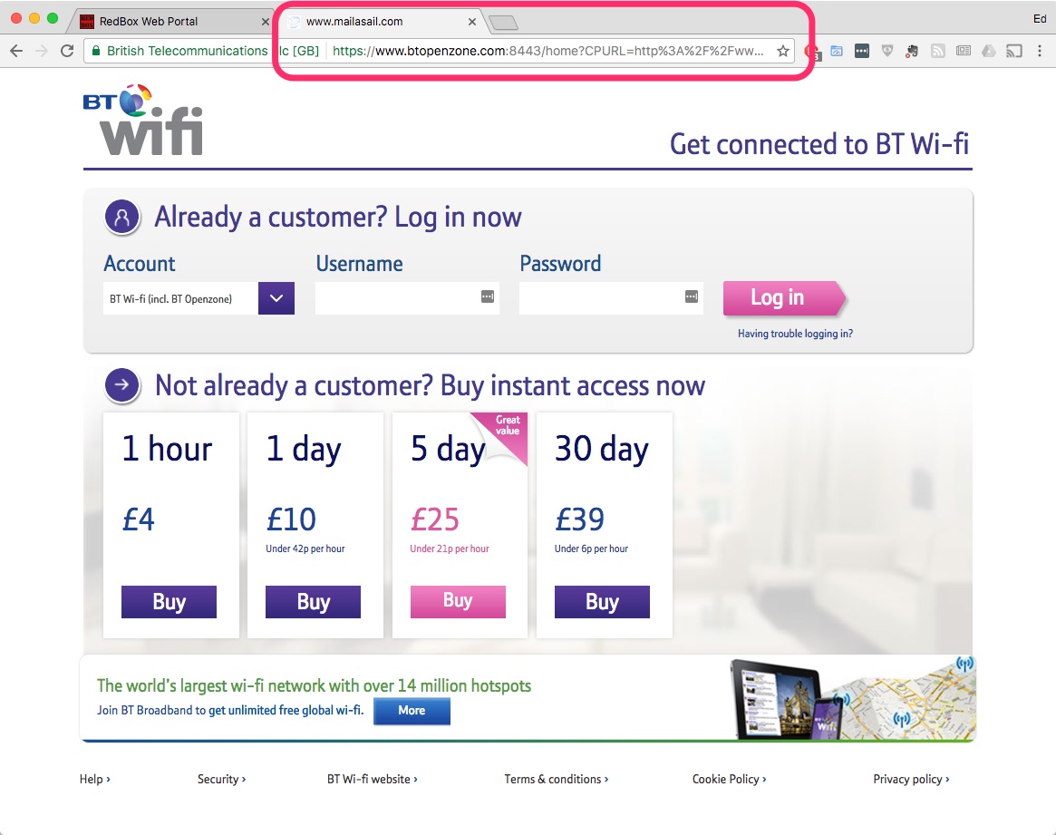Viewport: 1056px width, 835px height.
Task: Open the BT Wi-fi website footer link
Action: [x=373, y=779]
